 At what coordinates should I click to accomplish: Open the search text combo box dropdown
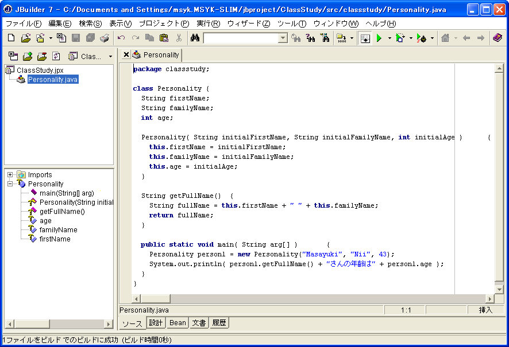point(283,38)
